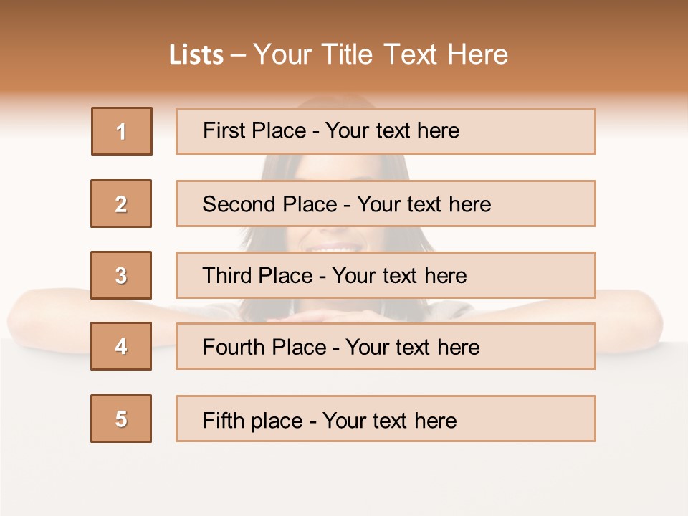Click the woman's smile in background photo

[335, 247]
